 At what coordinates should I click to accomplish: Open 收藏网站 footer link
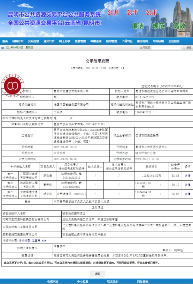coord(53,282)
